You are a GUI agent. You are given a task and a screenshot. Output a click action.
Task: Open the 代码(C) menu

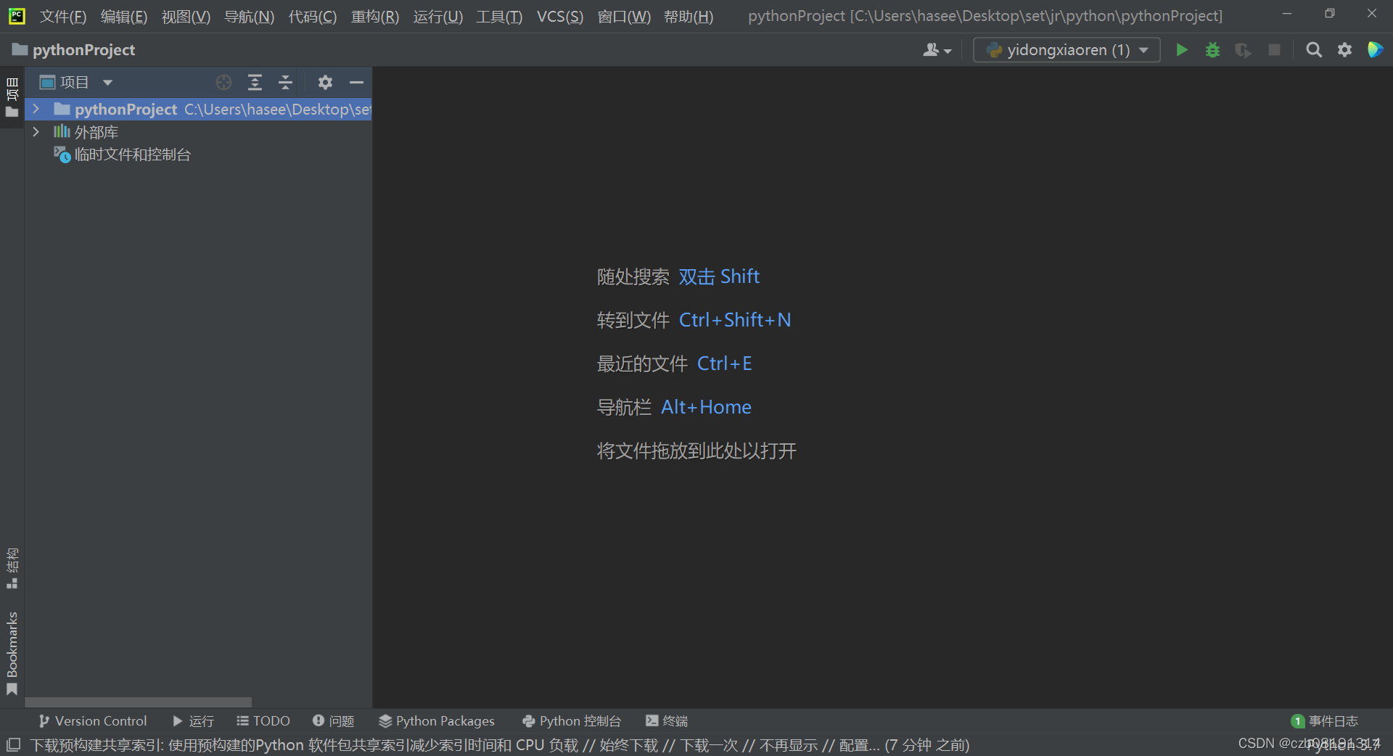click(x=312, y=16)
